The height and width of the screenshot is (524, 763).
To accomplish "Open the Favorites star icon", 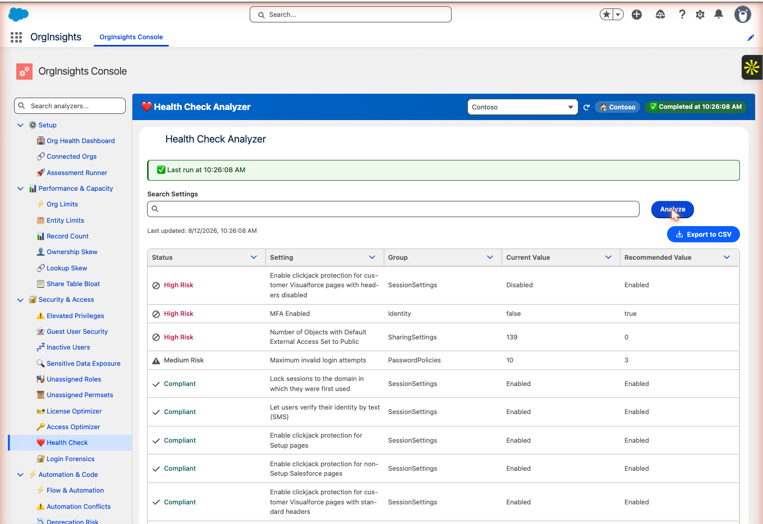I will pos(606,15).
